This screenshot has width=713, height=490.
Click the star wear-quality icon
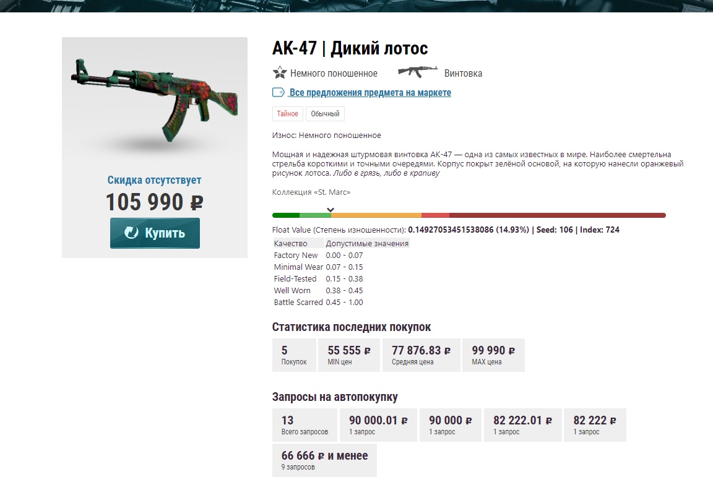280,73
